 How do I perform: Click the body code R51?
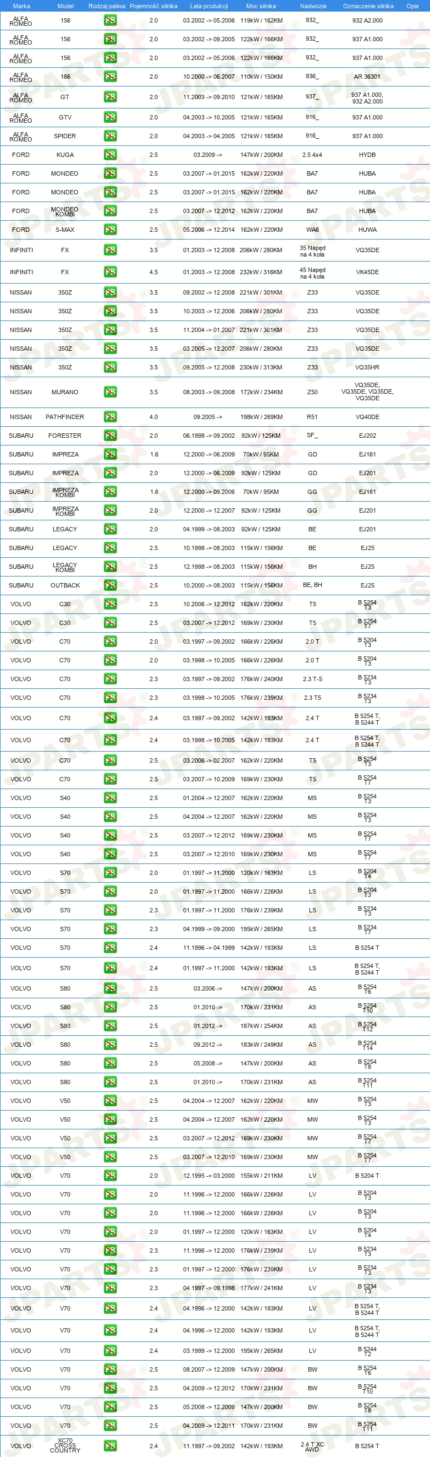(312, 417)
